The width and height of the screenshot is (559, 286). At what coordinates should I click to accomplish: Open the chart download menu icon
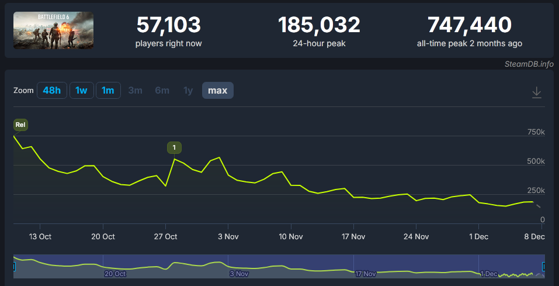[x=537, y=92]
